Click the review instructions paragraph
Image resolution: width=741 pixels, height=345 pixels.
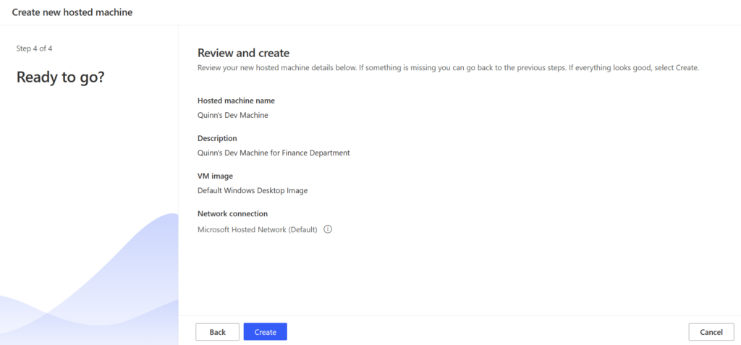coord(448,67)
